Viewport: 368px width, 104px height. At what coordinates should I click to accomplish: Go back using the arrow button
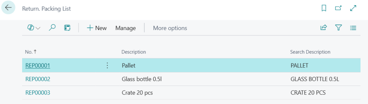tap(8, 8)
